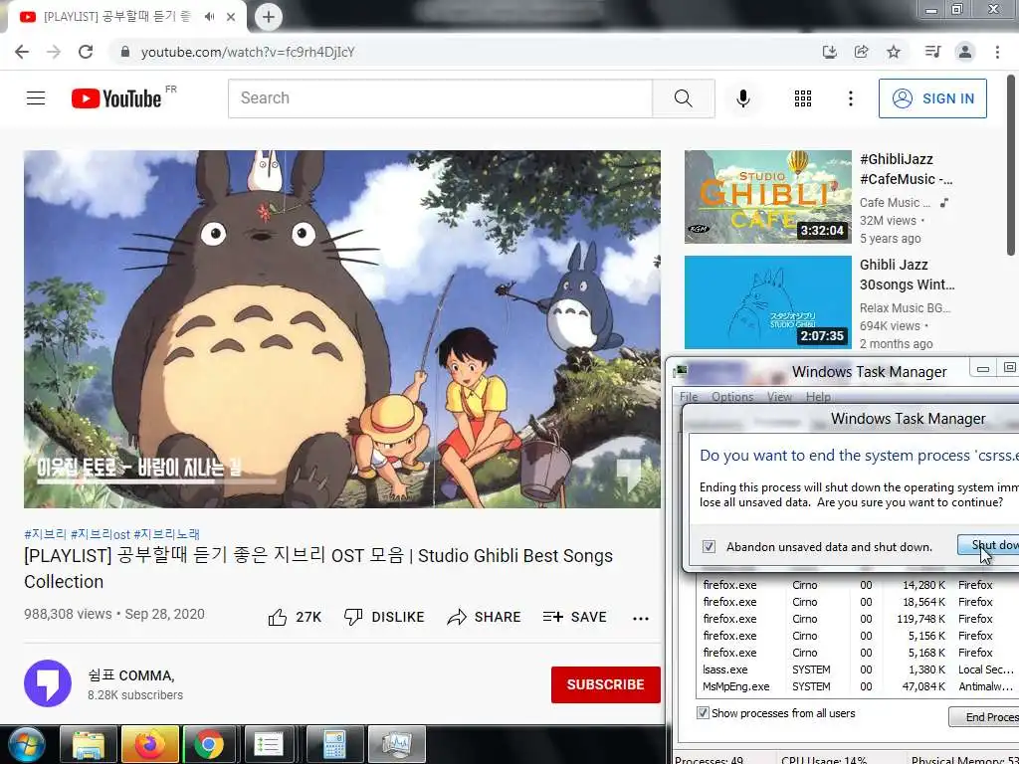Open YouTube settings three-dot menu
The width and height of the screenshot is (1019, 764).
pos(851,98)
